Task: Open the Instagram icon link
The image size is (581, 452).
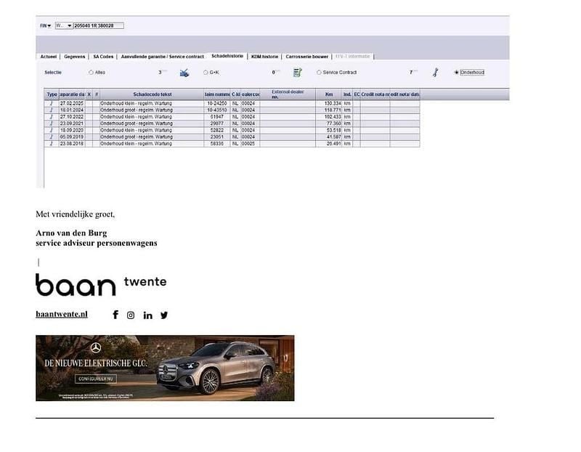Action: pos(131,315)
